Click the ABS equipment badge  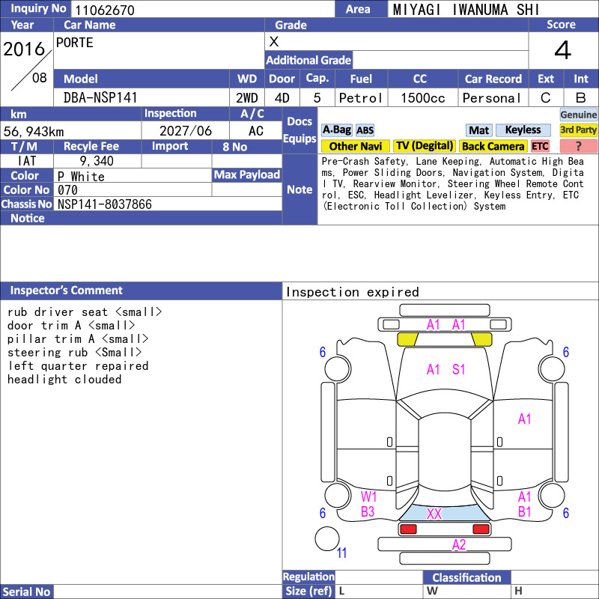365,130
